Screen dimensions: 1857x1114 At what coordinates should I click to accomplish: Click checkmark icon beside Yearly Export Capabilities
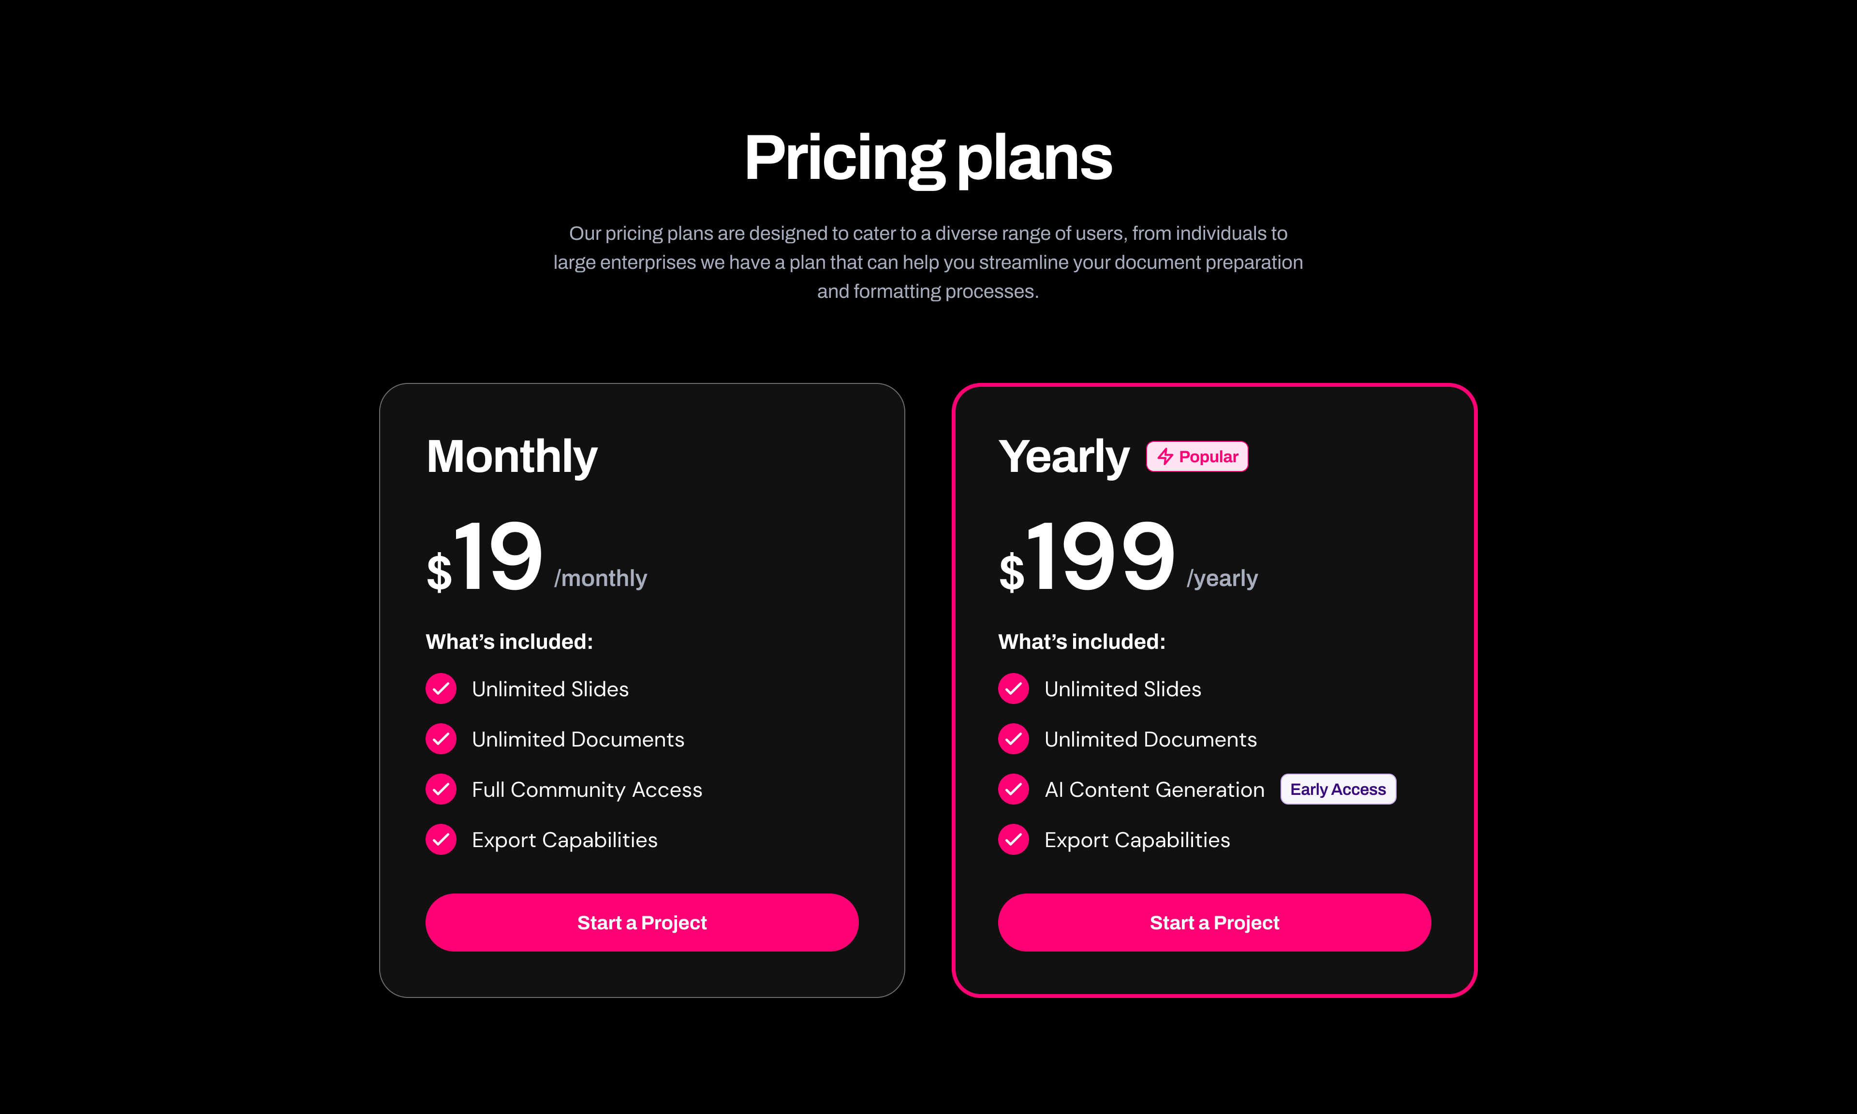click(x=1014, y=839)
